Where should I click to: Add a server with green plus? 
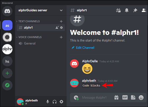pos(7,73)
